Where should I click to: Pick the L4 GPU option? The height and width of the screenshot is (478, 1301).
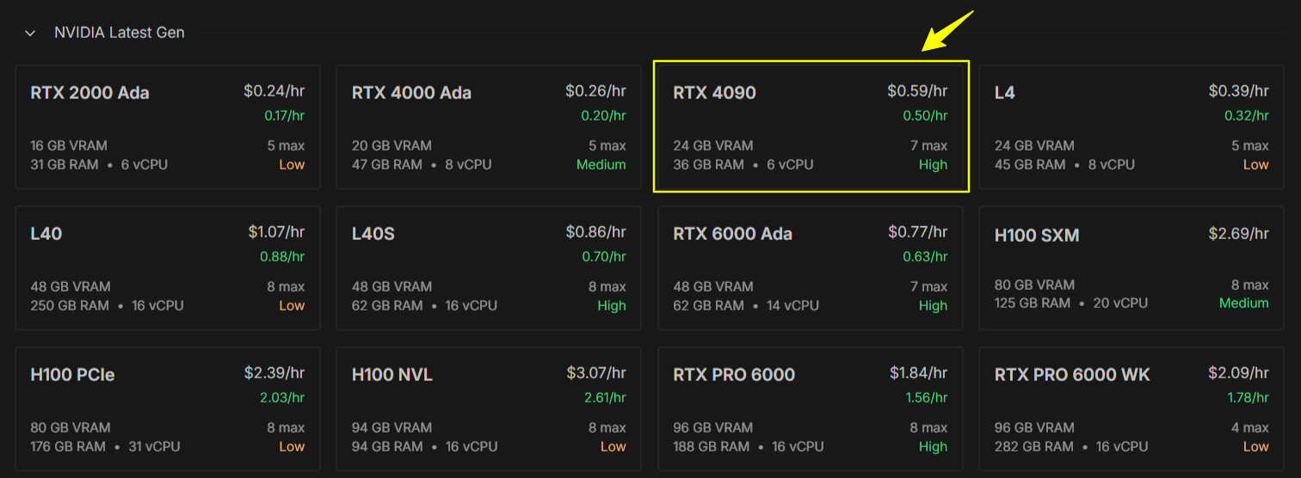pos(1131,126)
